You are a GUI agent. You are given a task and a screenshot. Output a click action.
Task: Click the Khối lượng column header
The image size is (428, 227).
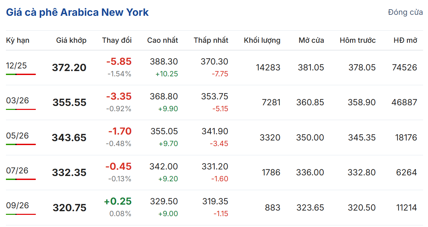point(262,40)
